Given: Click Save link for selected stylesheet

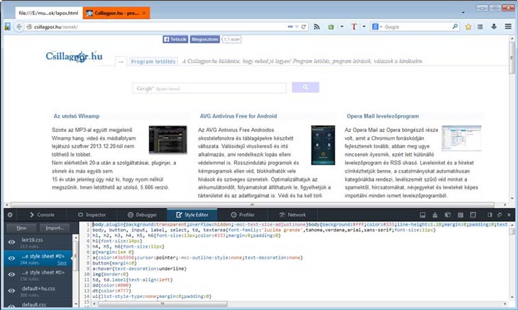Looking at the screenshot, I should [62, 263].
